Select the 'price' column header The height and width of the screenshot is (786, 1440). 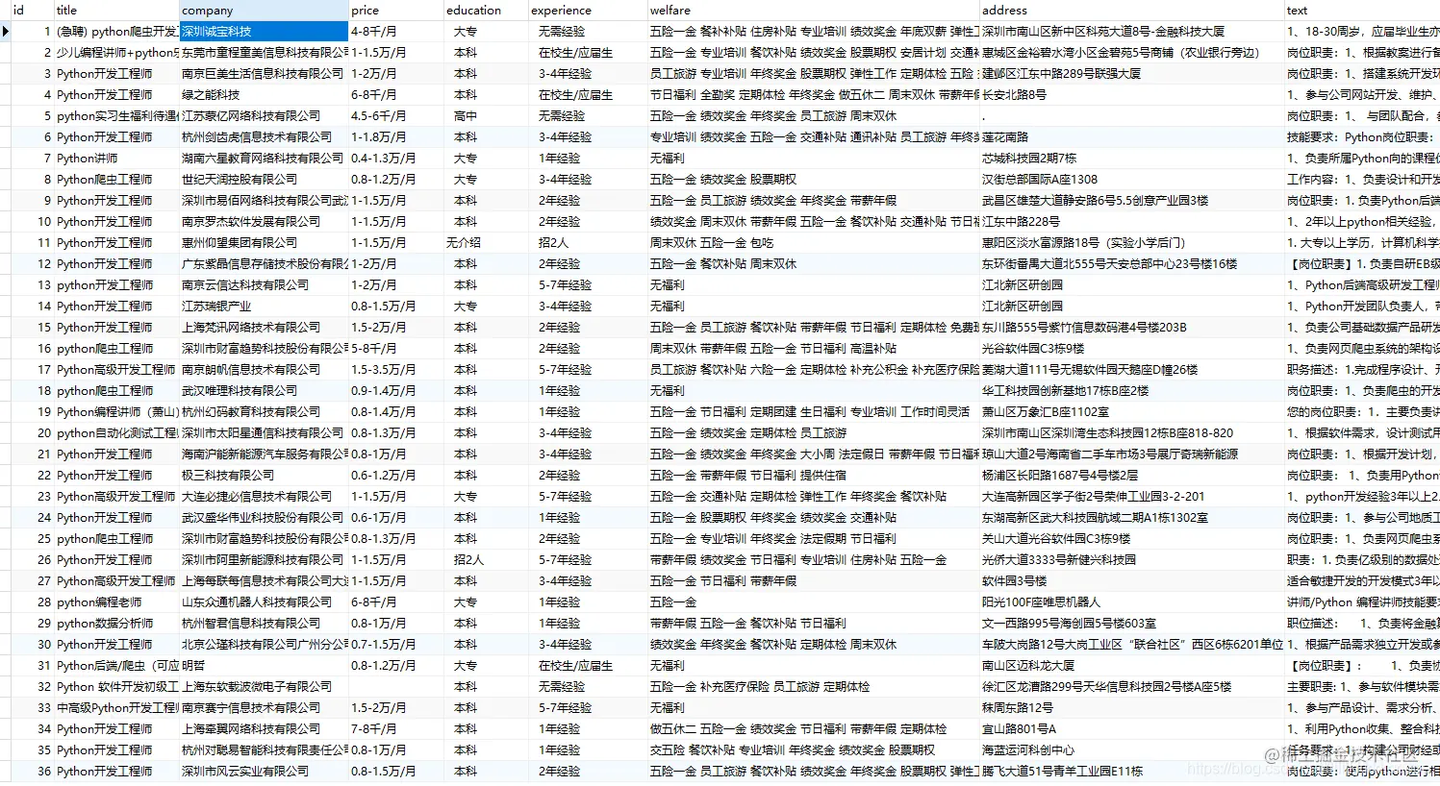[396, 11]
